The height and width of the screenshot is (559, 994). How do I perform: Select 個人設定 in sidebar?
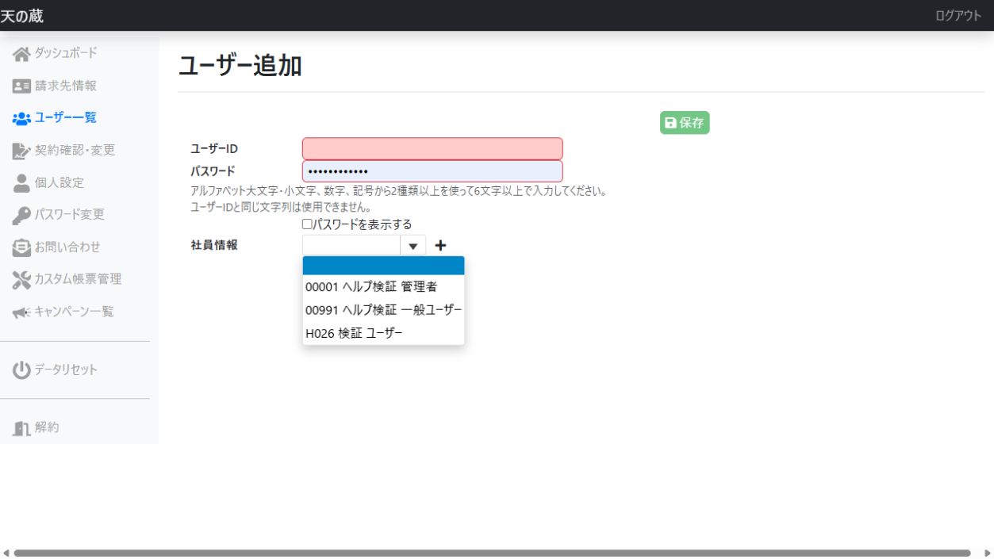[x=59, y=182]
